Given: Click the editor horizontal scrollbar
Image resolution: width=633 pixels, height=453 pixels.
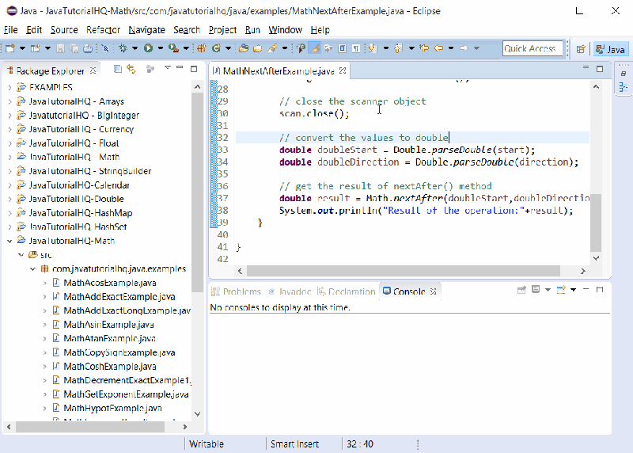Looking at the screenshot, I should coord(403,271).
